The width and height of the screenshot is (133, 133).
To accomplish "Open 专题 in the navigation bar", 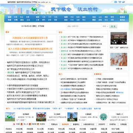I will (28, 17).
